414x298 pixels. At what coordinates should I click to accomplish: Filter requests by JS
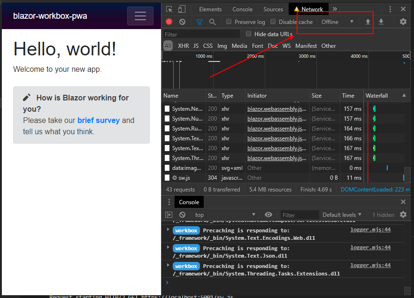pos(196,46)
